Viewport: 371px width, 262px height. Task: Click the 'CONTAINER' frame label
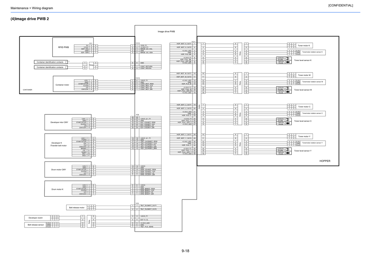point(27,90)
